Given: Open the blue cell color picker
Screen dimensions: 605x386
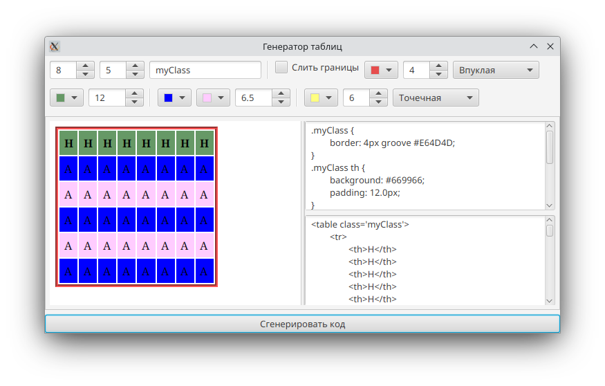Looking at the screenshot, I should 174,98.
